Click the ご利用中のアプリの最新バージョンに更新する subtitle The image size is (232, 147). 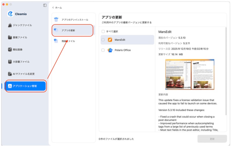click(127, 23)
